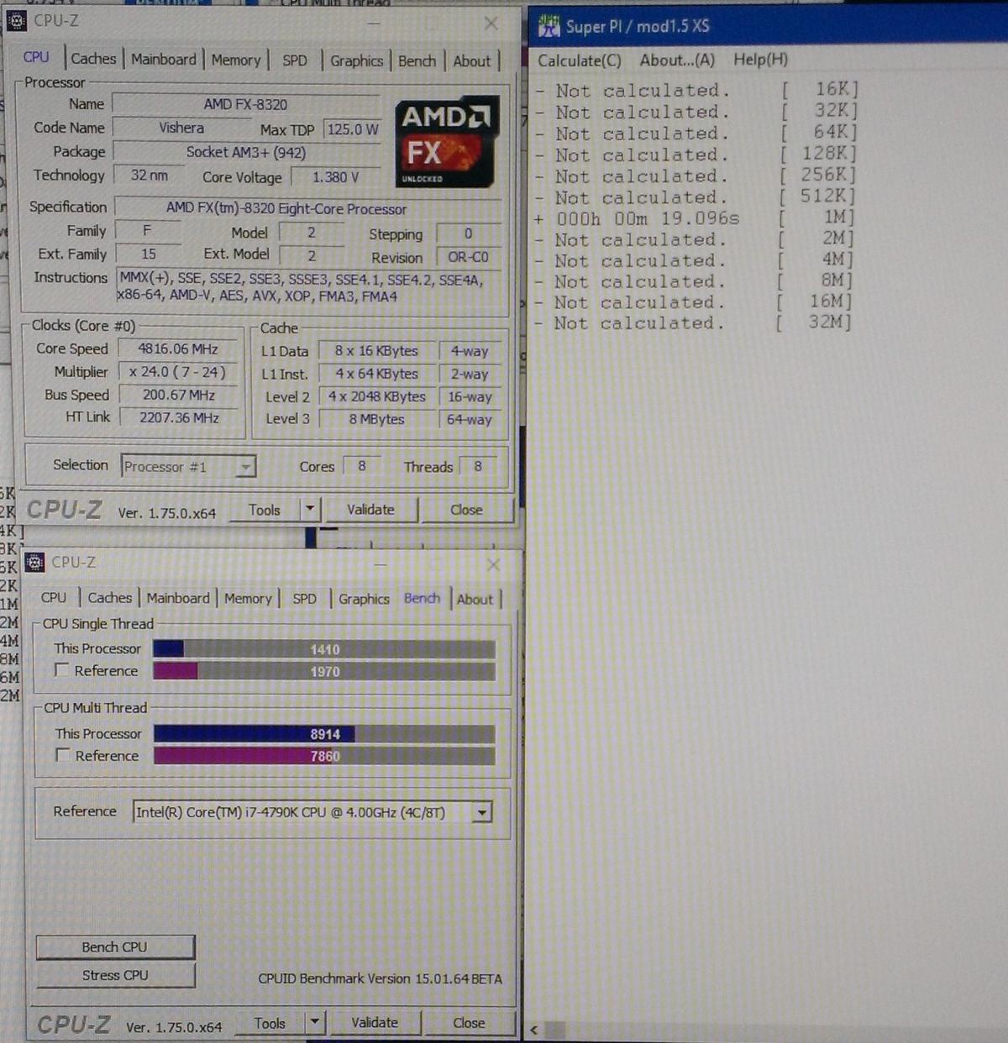This screenshot has height=1043, width=1008.
Task: Open Tools dropdown arrow in bottom CPU-Z window
Action: coord(315,1022)
